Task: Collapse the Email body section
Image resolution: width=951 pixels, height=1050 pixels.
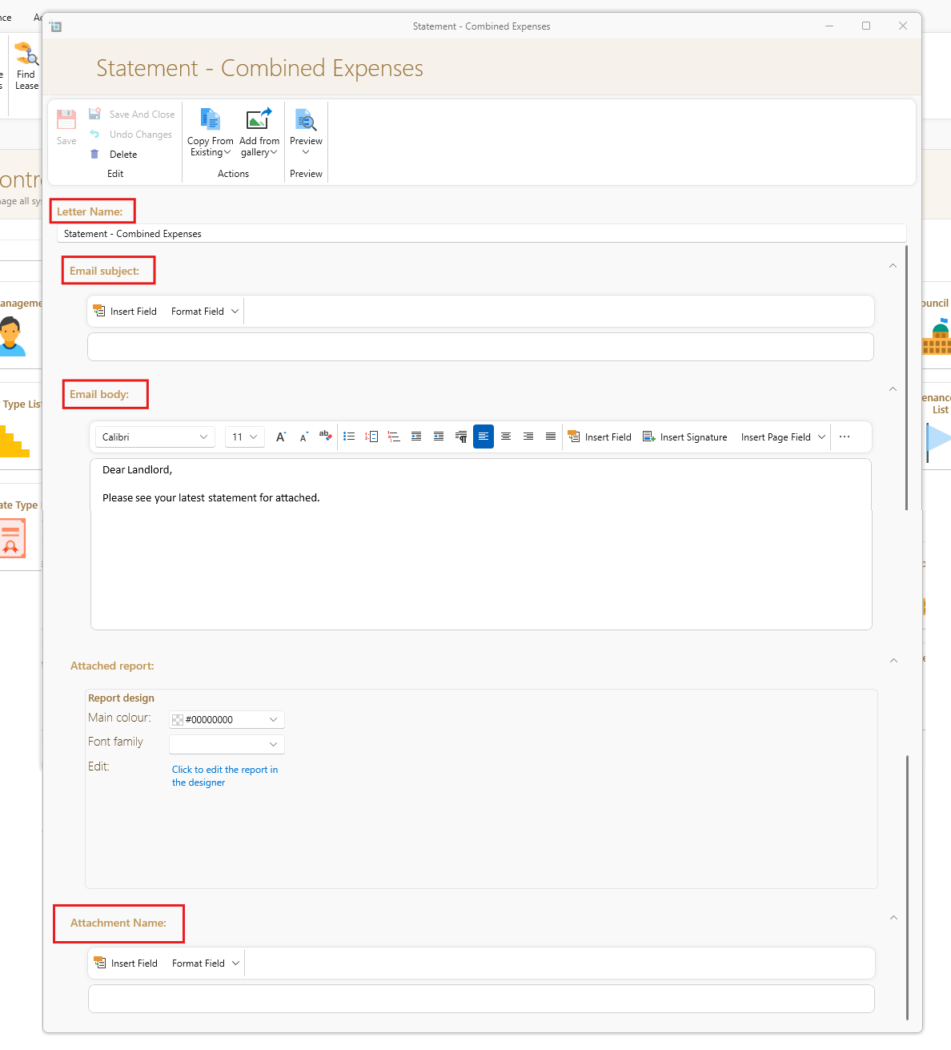Action: (x=893, y=389)
